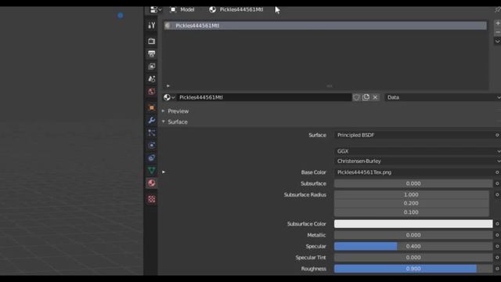The width and height of the screenshot is (501, 282).
Task: Expand the material slot list triangle
Action: [x=168, y=85]
